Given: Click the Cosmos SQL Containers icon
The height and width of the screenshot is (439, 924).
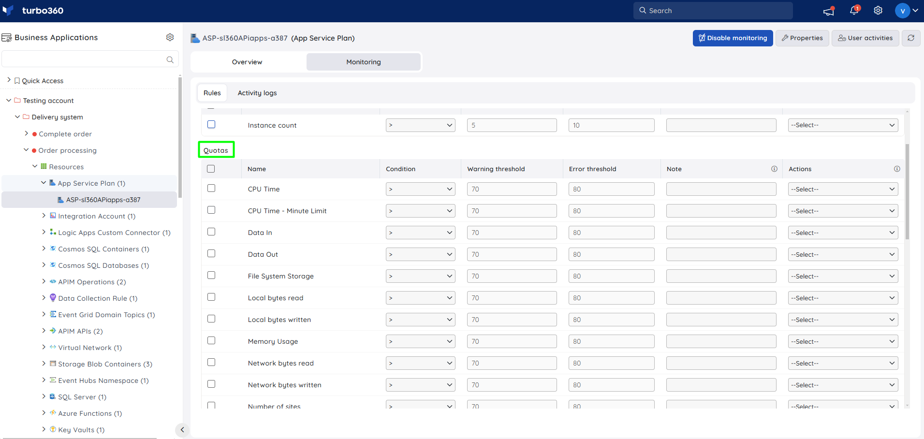Looking at the screenshot, I should pyautogui.click(x=53, y=249).
